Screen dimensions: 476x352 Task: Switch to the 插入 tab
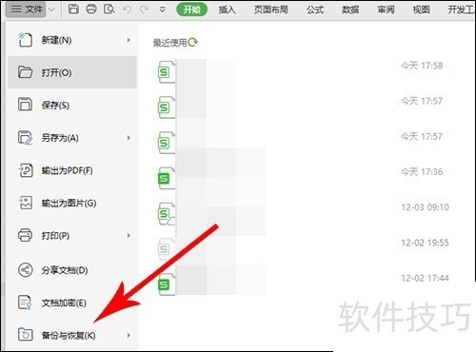coord(227,10)
